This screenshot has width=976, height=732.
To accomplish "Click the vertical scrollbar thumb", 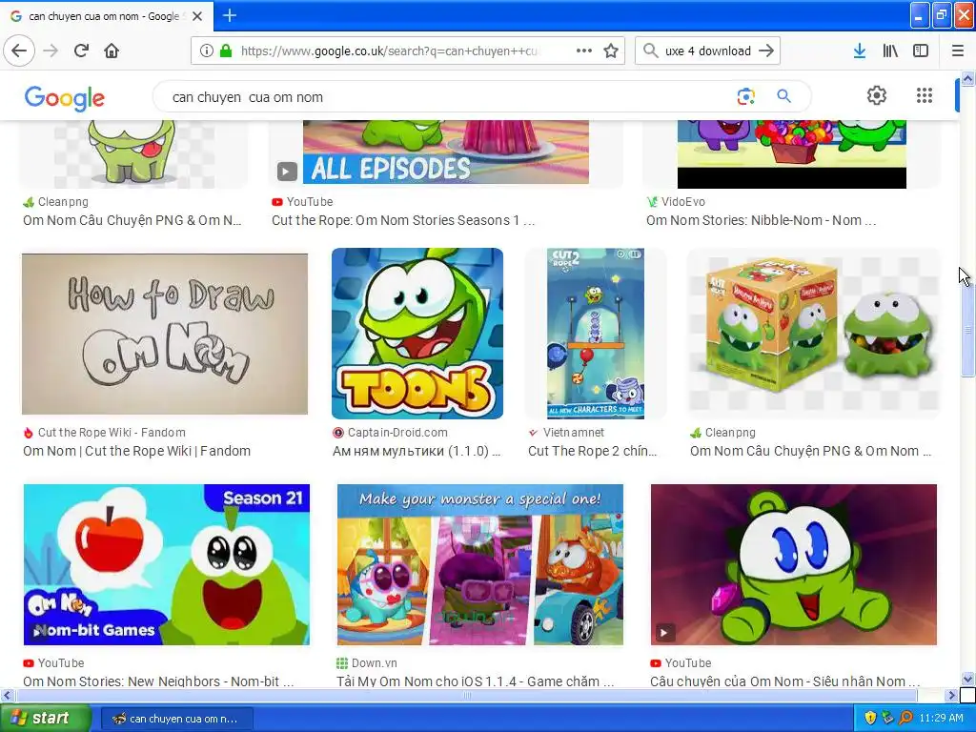I will (x=968, y=330).
